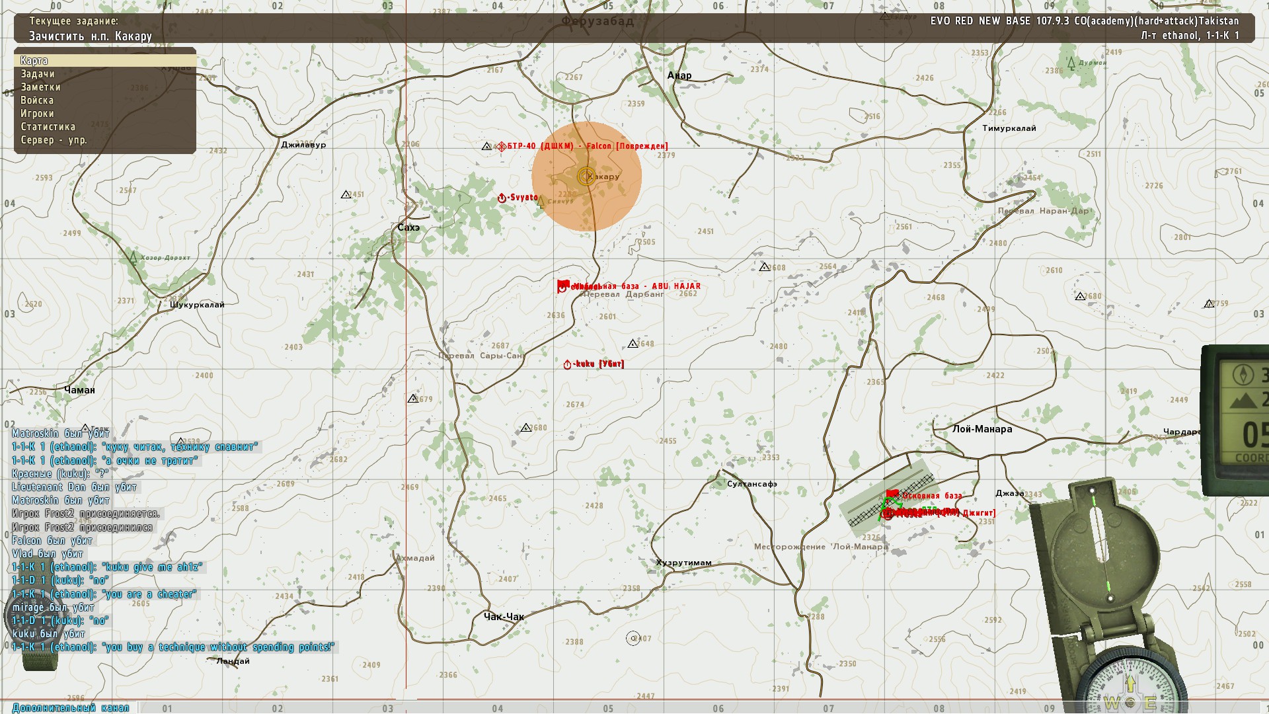Click the Основная база label
Image resolution: width=1269 pixels, height=714 pixels.
click(x=933, y=496)
